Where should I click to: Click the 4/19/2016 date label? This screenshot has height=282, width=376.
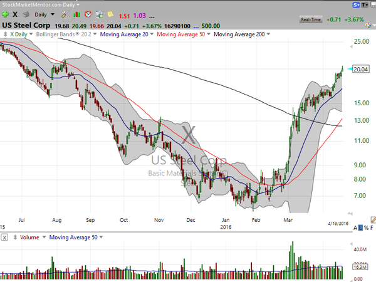click(338, 224)
